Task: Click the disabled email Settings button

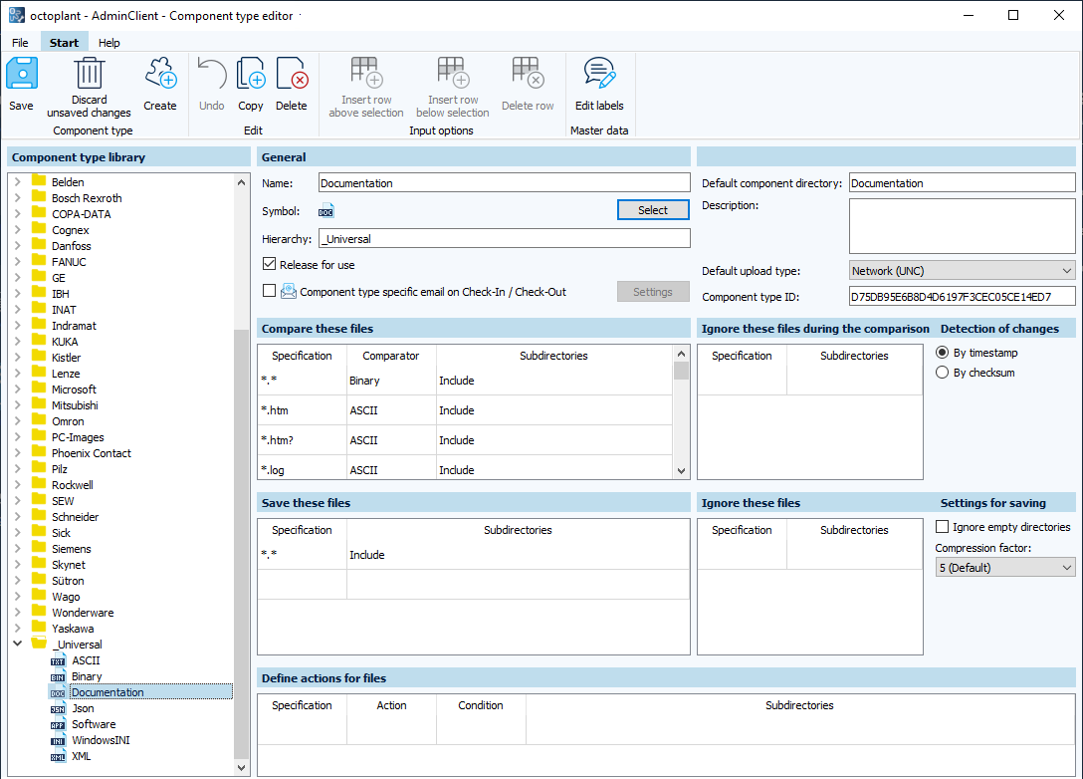Action: [653, 292]
